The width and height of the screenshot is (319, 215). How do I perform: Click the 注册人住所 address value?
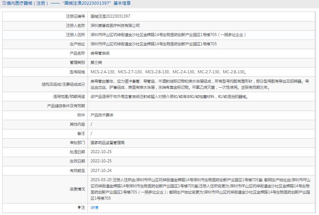point(168,35)
